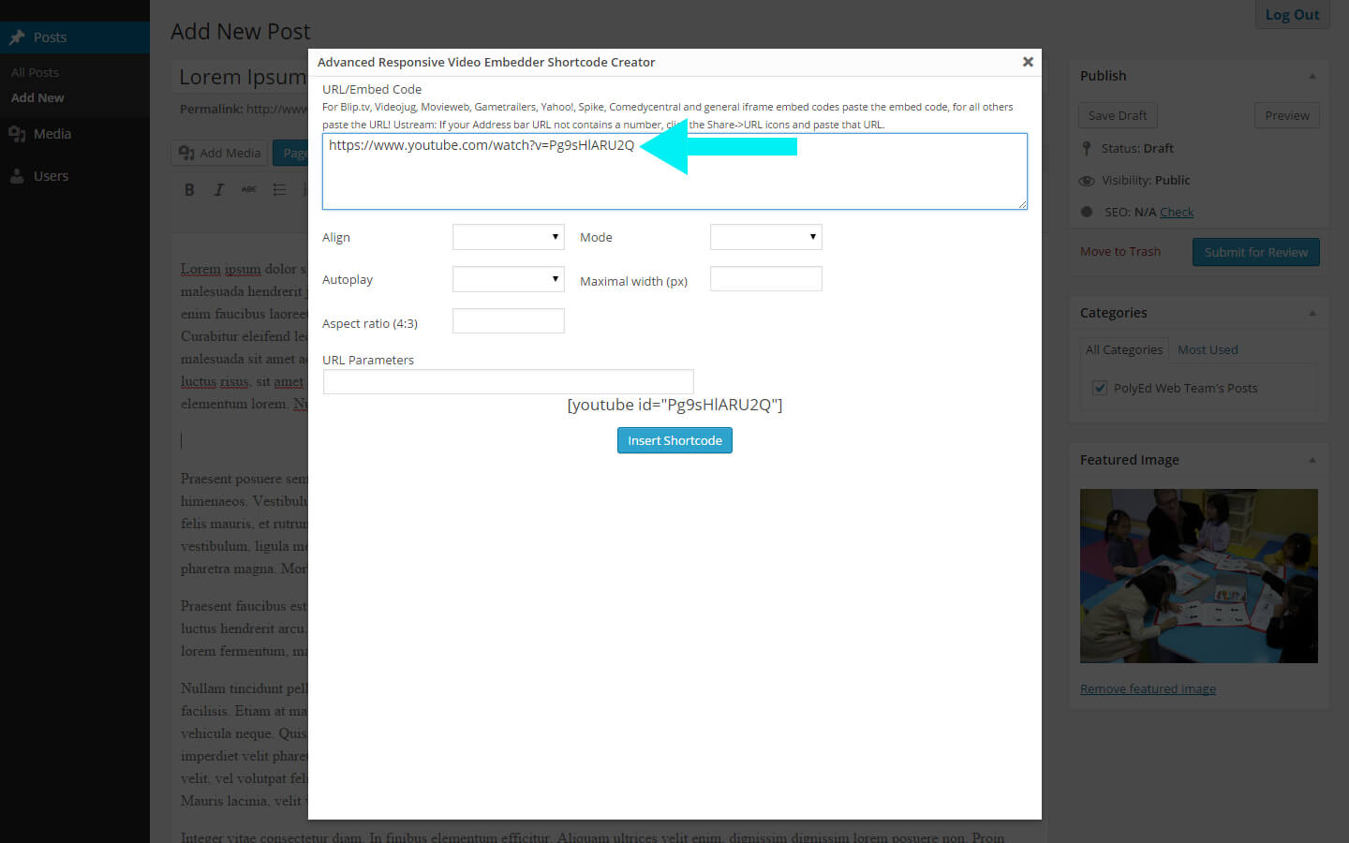Viewport: 1349px width, 843px height.
Task: Click the Save Draft button
Action: [x=1118, y=115]
